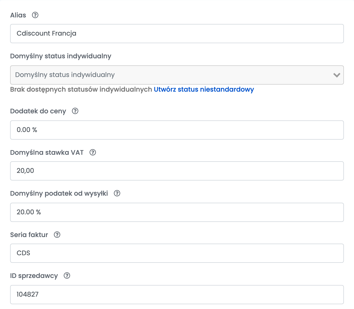Select the Seria faktur field containing CDS
354x309 pixels.
point(177,253)
